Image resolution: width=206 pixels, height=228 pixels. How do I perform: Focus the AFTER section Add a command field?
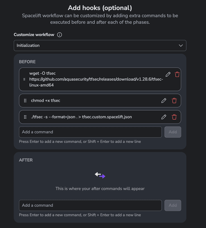coord(90,205)
